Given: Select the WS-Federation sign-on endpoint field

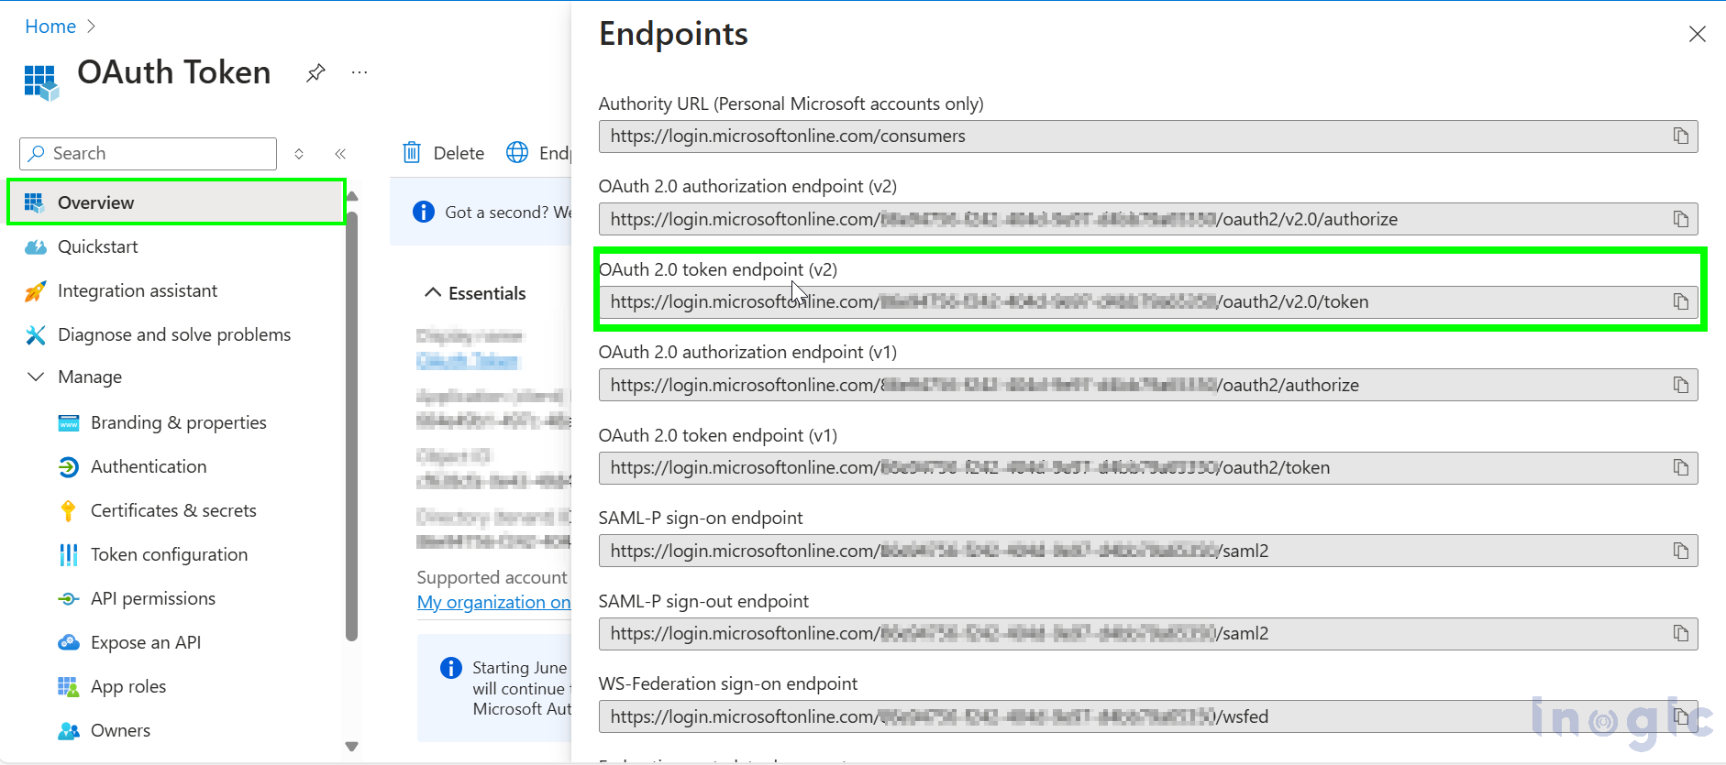Looking at the screenshot, I should click(1148, 716).
